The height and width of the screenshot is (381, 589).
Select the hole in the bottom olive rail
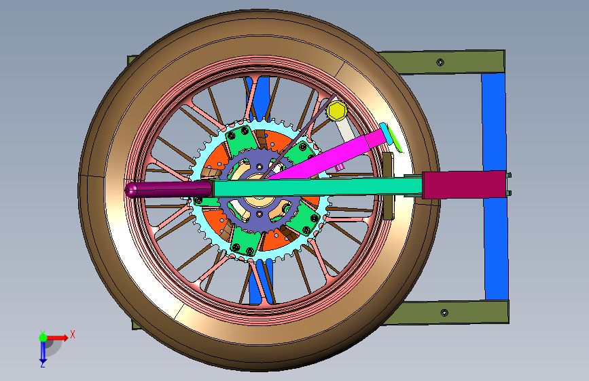[x=444, y=313]
